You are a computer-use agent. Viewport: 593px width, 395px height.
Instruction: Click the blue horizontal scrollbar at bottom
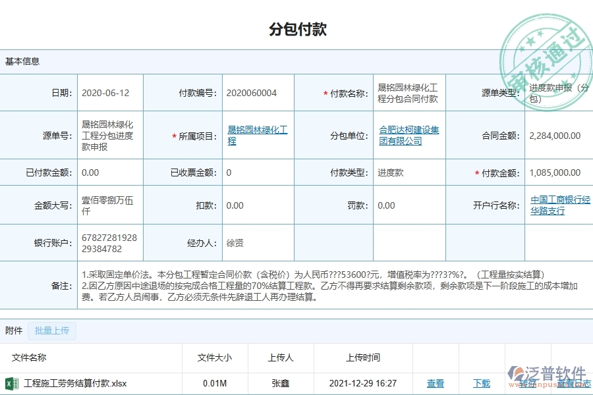296,393
